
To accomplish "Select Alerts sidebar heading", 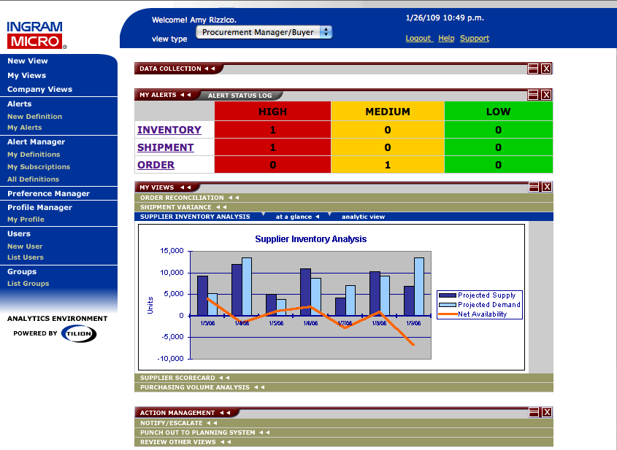I will 19,104.
